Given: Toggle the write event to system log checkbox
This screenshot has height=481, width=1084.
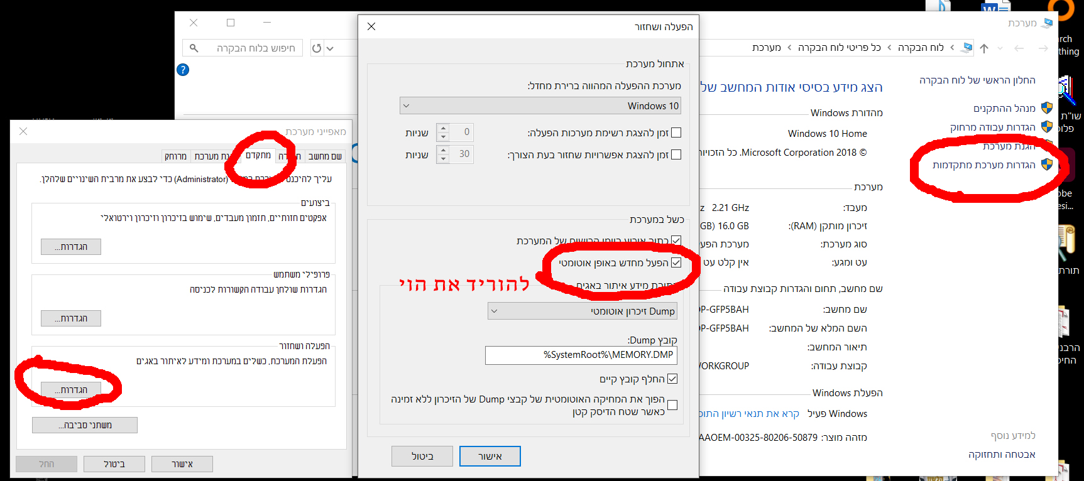Looking at the screenshot, I should click(x=676, y=240).
